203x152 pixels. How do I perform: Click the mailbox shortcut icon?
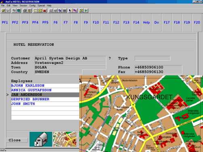(41, 139)
